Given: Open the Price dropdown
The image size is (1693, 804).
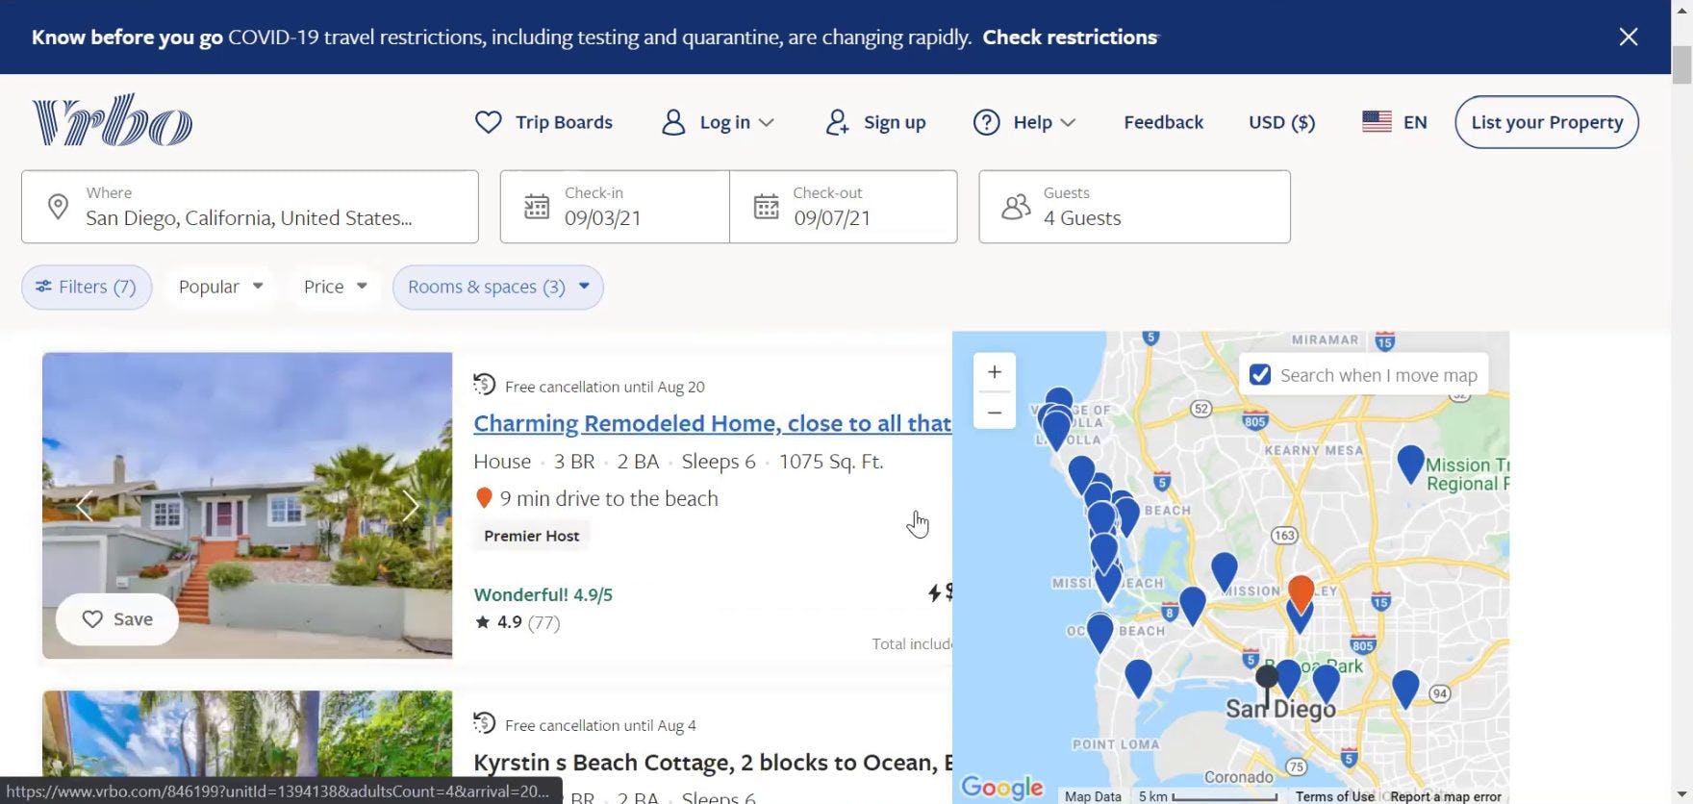Looking at the screenshot, I should point(335,287).
